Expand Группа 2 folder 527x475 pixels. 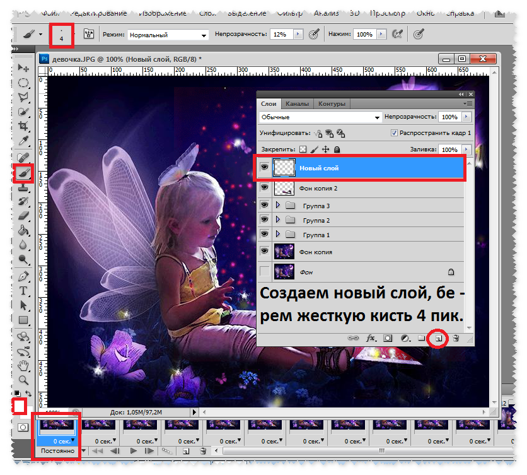tap(277, 220)
